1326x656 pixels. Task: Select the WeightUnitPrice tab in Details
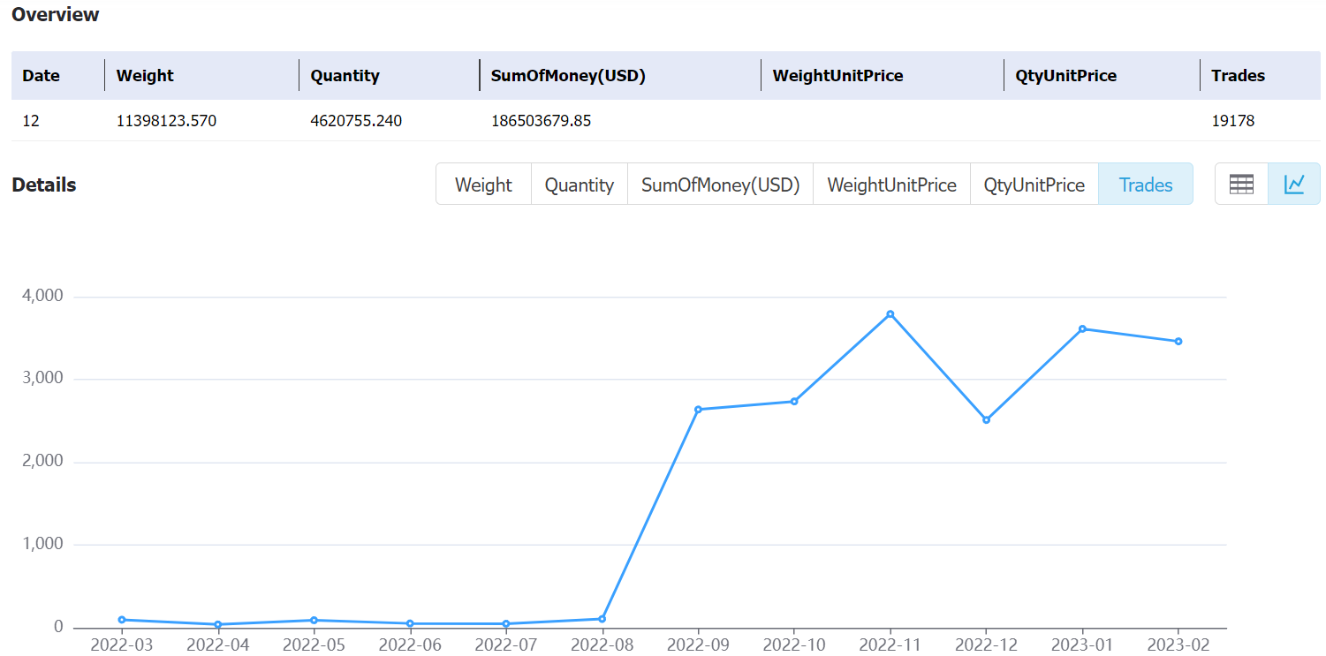pyautogui.click(x=891, y=185)
